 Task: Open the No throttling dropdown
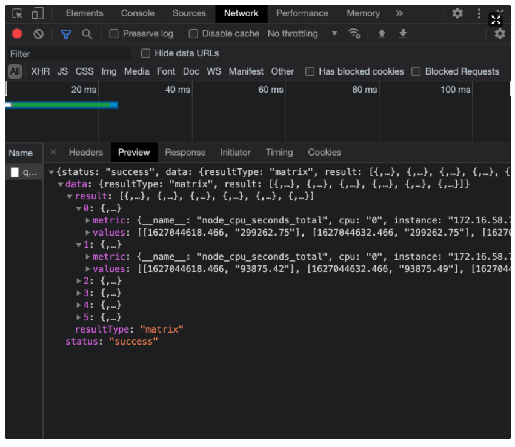click(x=302, y=34)
